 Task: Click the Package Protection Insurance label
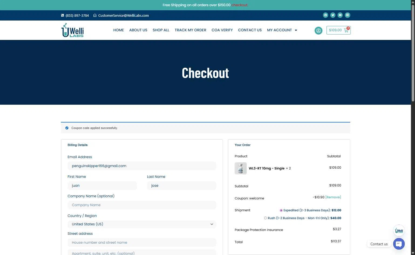259,230
